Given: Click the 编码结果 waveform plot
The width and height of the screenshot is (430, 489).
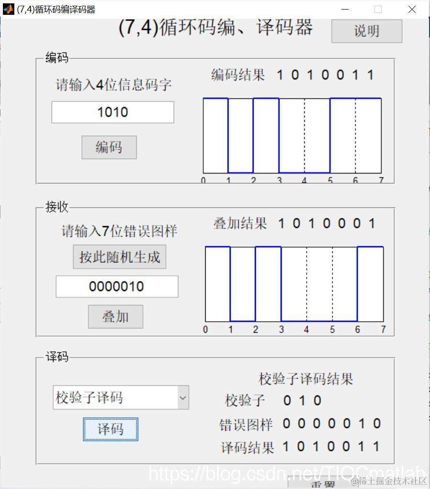Looking at the screenshot, I should pos(292,136).
